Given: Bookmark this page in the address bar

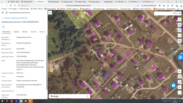Looking at the screenshot, I should tap(138, 5).
